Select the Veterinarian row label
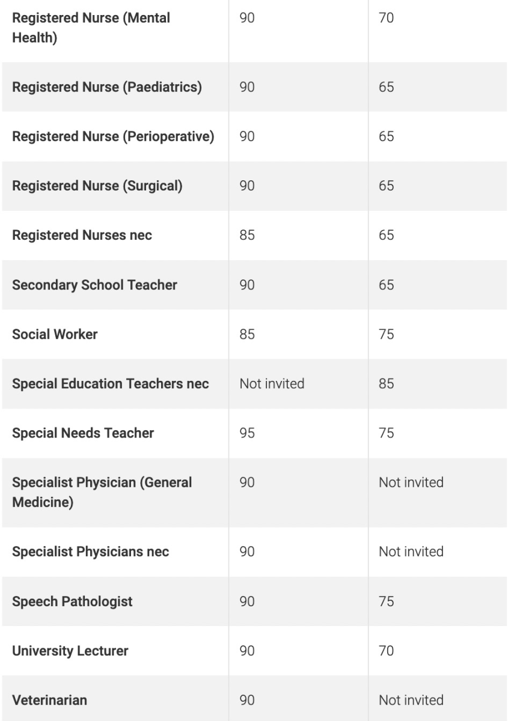This screenshot has height=721, width=508. [49, 700]
